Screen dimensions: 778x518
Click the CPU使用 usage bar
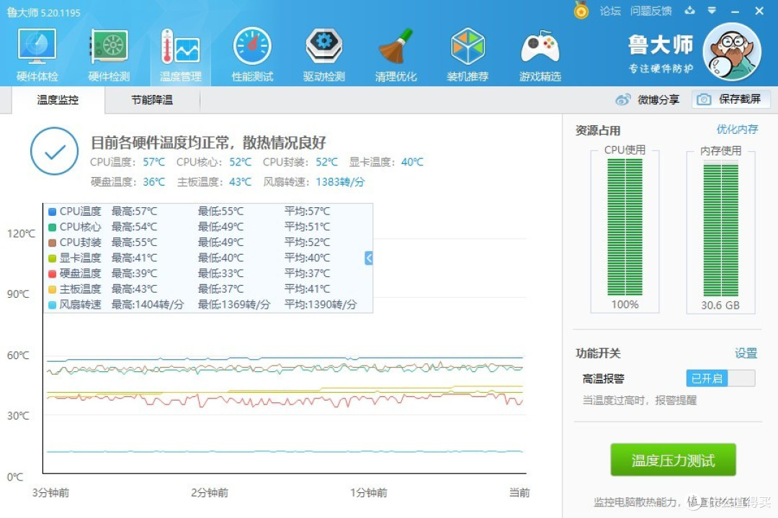pos(625,227)
